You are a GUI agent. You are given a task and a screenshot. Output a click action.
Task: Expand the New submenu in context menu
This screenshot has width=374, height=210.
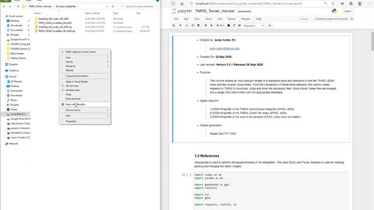(x=85, y=116)
